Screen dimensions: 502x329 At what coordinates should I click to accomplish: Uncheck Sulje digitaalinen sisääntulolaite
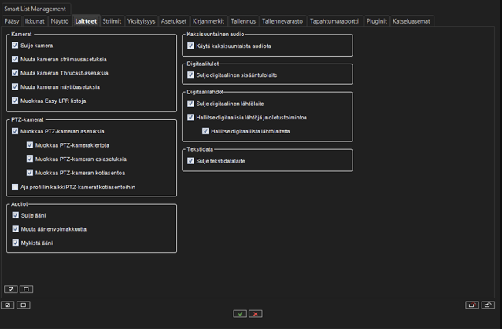pos(190,75)
